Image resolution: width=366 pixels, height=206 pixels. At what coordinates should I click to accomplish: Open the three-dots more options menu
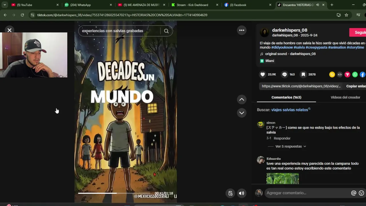point(242,30)
